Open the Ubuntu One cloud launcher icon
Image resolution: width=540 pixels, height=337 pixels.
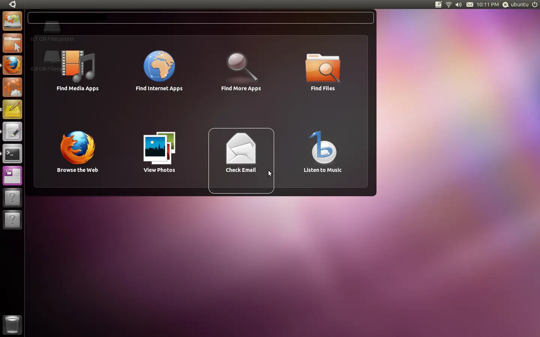(x=12, y=88)
